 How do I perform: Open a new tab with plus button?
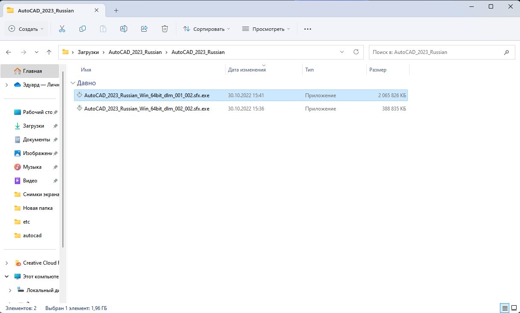[116, 10]
